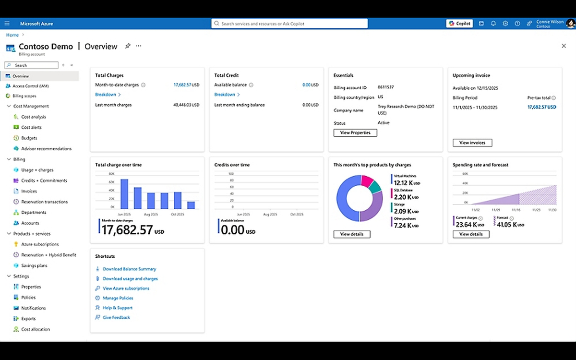576x360 pixels.
Task: Click Download usage and charges shortcut
Action: coord(130,279)
